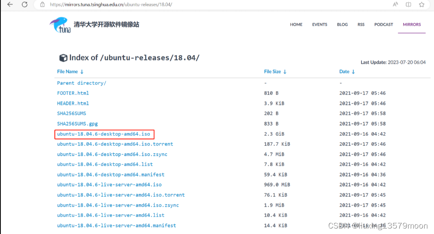Go to Parent directory/
This screenshot has height=234, width=434.
(82, 83)
